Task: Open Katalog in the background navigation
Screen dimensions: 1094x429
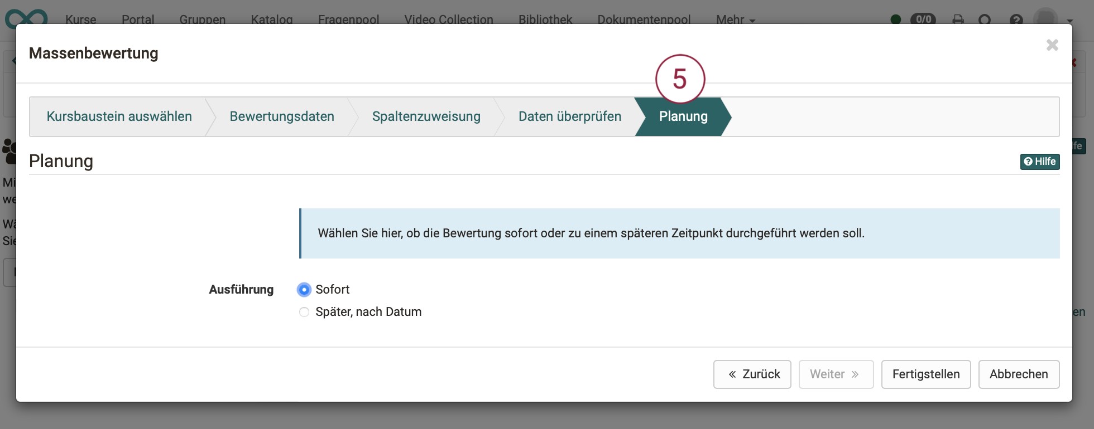Action: pos(272,19)
